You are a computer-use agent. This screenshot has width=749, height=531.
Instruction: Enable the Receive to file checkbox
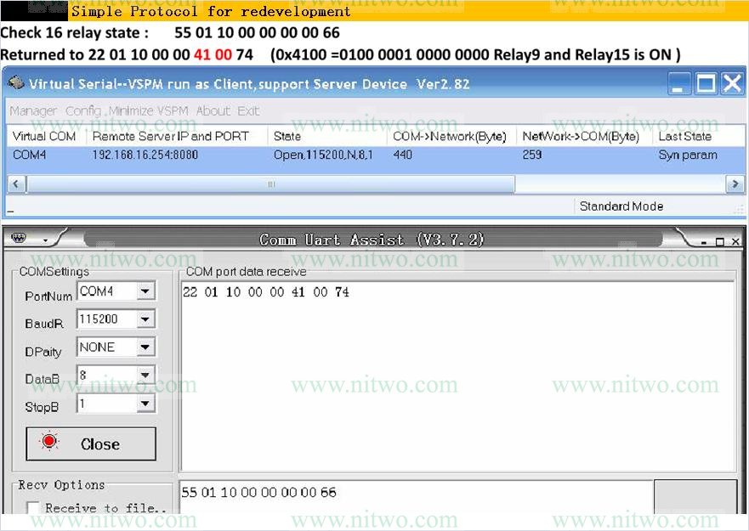[x=31, y=508]
